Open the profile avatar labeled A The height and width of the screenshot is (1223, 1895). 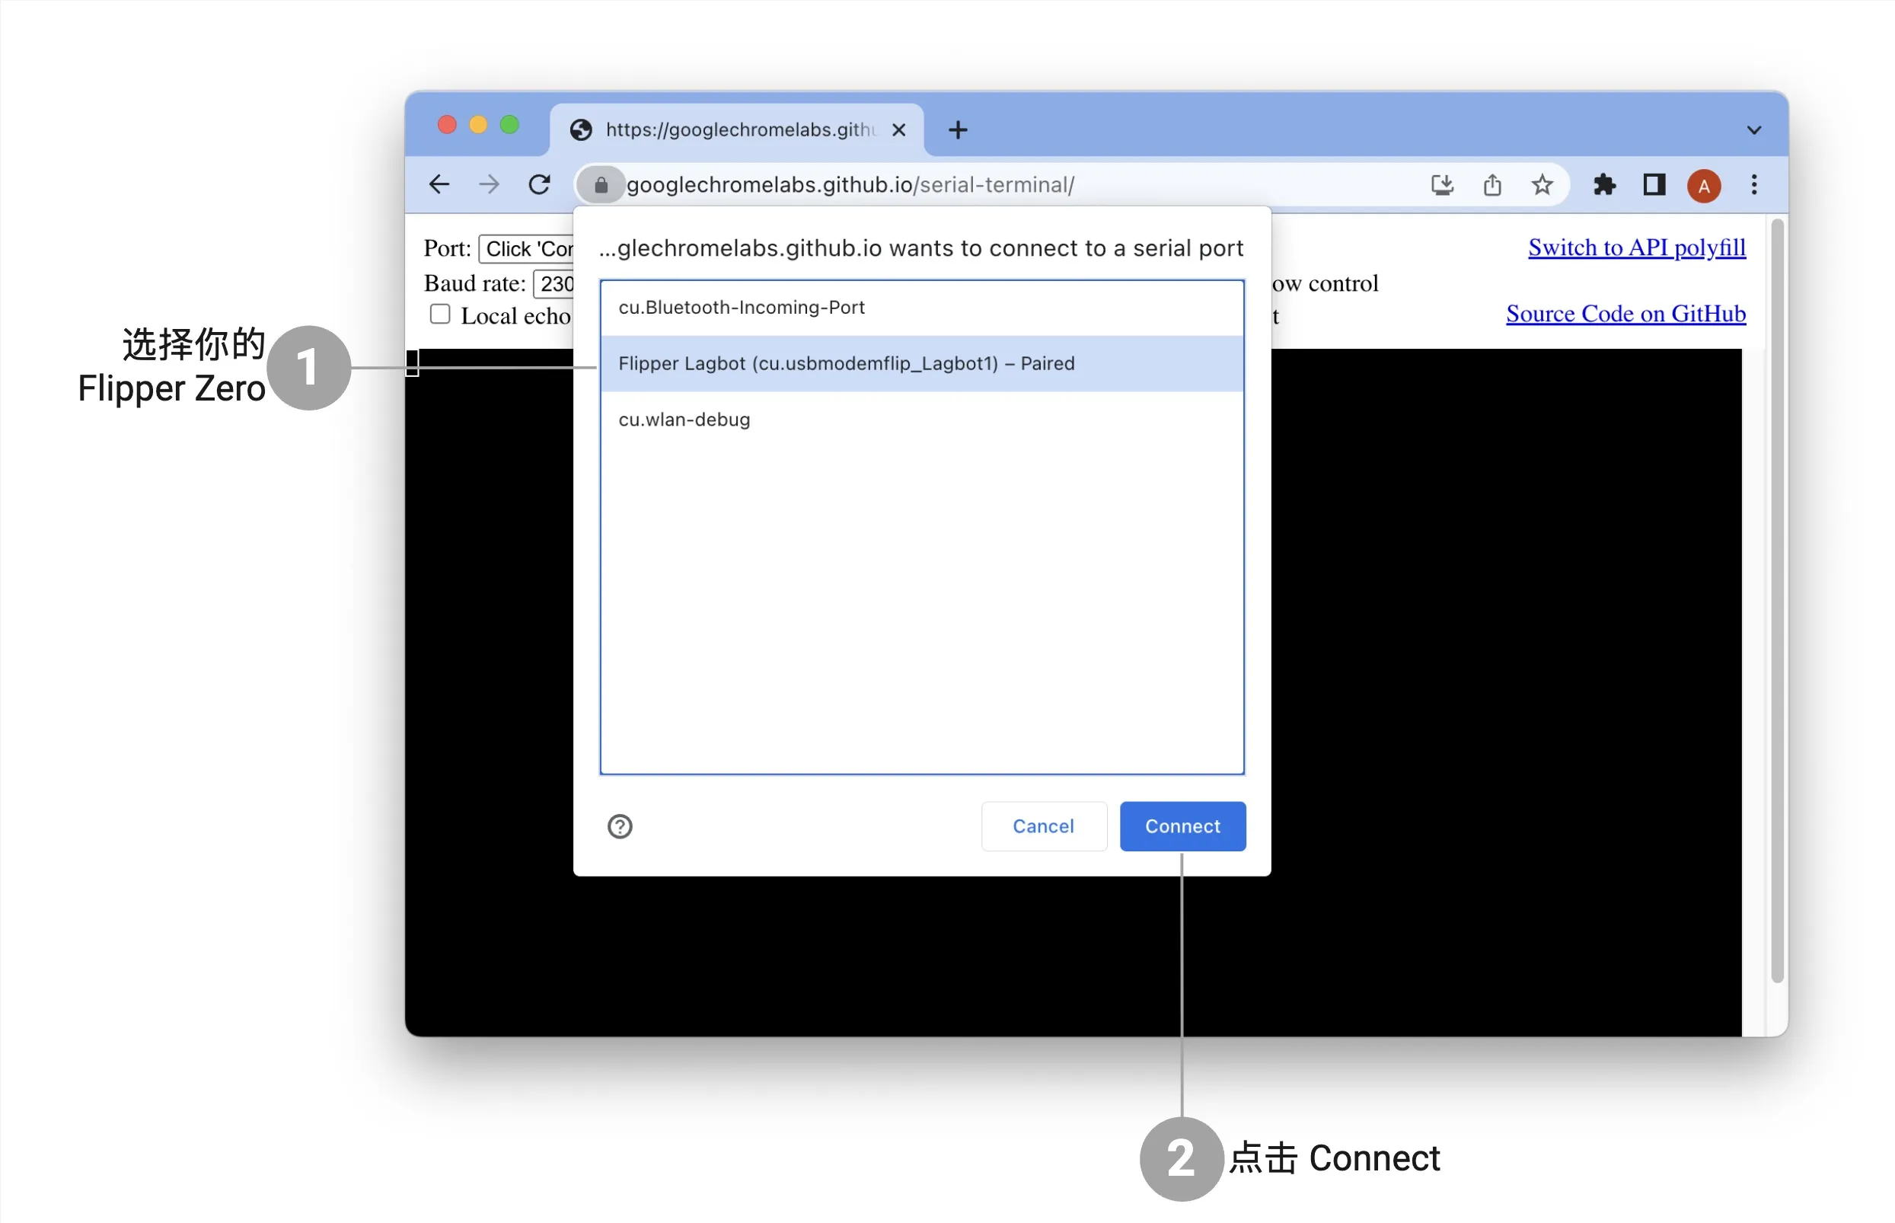[x=1704, y=186]
